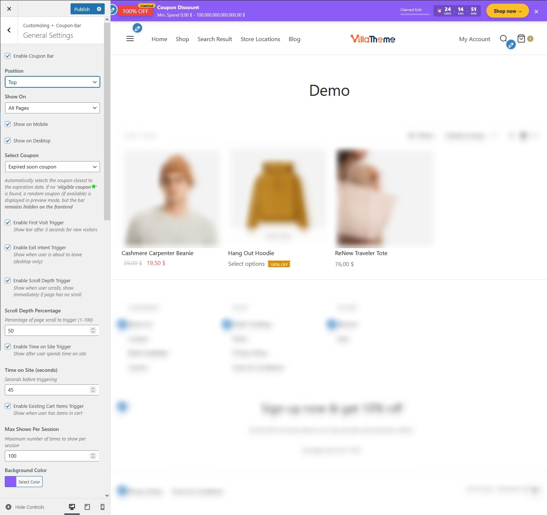Go back using the left chevron arrow
The image size is (547, 515).
(9, 30)
